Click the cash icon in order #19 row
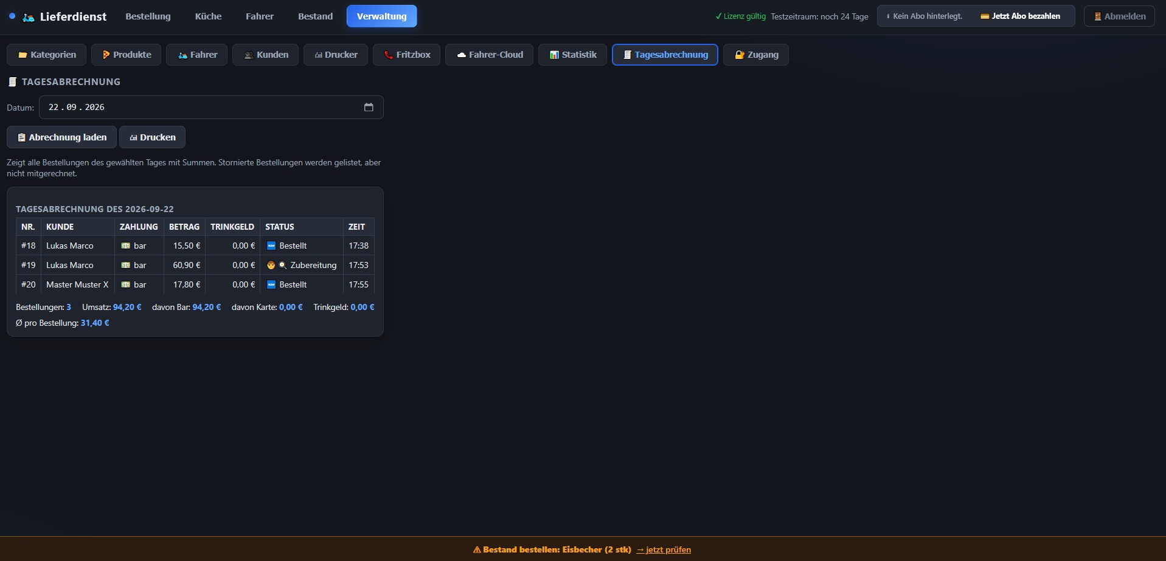 click(x=126, y=265)
